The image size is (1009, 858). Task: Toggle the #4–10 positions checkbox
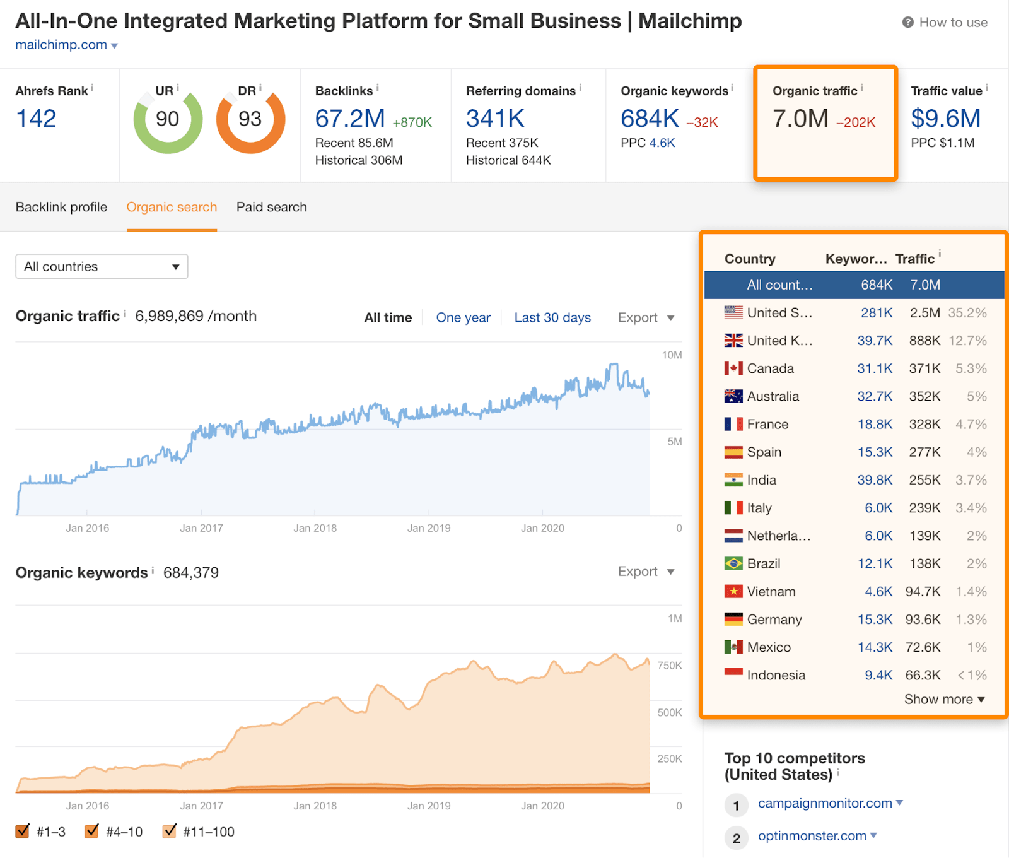[92, 831]
